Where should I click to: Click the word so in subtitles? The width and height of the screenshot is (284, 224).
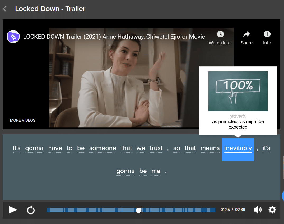point(176,148)
